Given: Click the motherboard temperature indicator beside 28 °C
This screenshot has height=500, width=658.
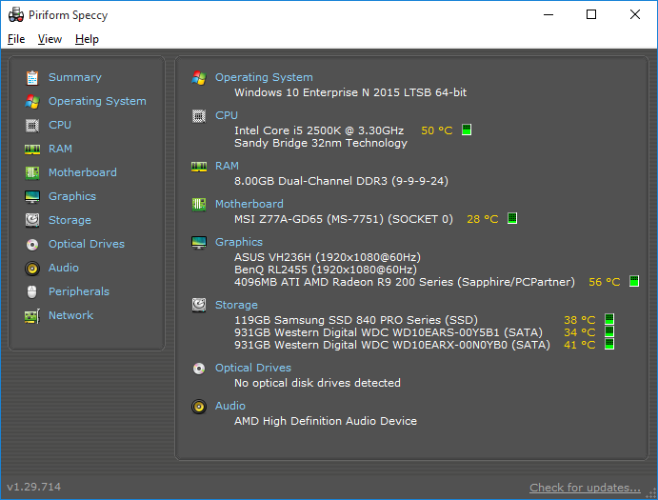Looking at the screenshot, I should [512, 218].
